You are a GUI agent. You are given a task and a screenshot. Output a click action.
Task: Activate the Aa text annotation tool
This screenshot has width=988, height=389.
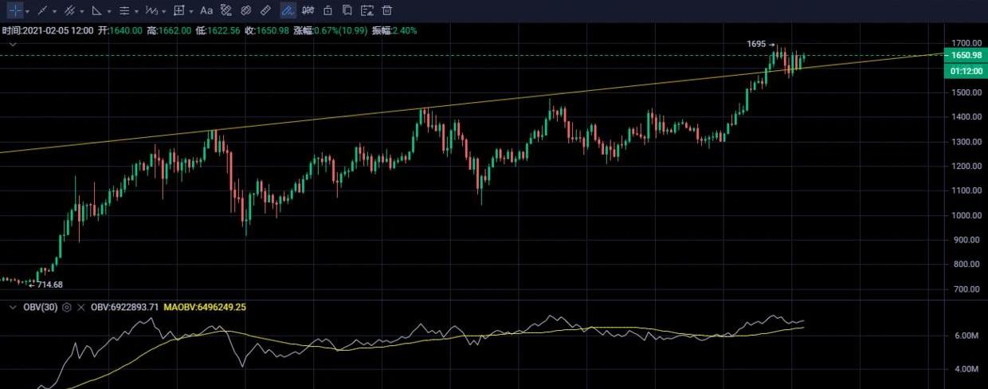206,10
